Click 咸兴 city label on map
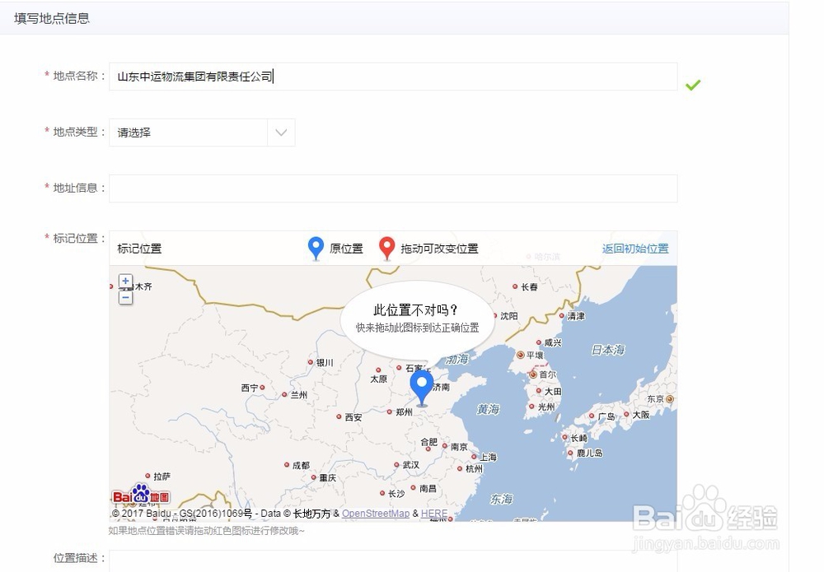824x572 pixels. (553, 342)
